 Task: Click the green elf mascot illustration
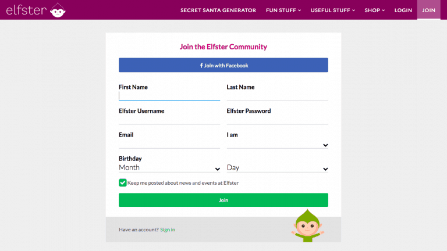pyautogui.click(x=307, y=226)
